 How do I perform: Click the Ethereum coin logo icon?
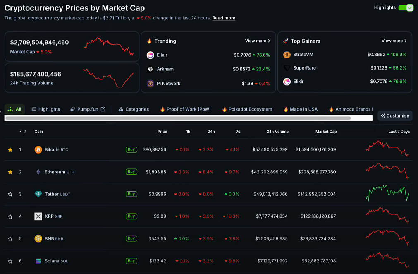(x=38, y=172)
